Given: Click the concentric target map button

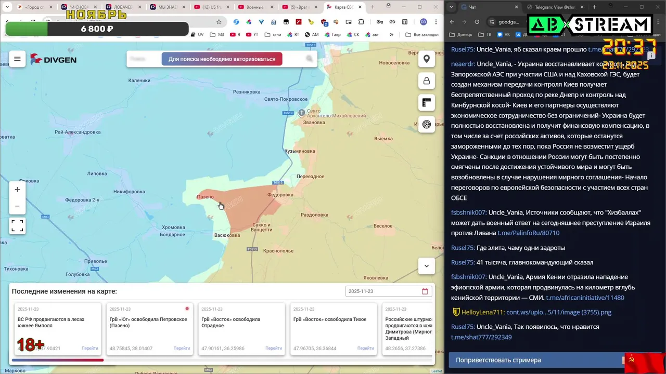Looking at the screenshot, I should [x=427, y=124].
